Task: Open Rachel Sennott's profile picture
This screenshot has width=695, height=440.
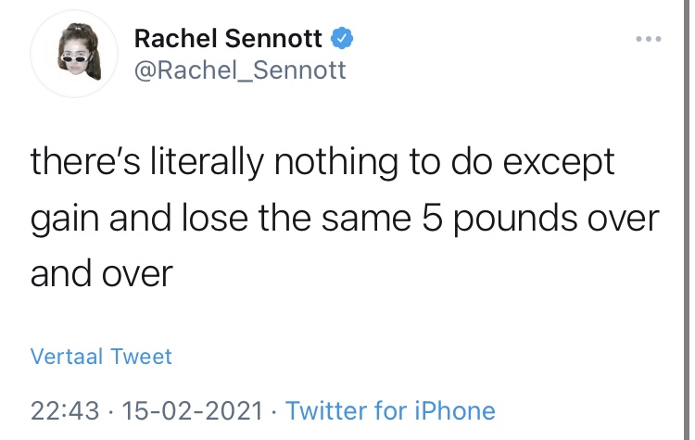Action: point(74,54)
